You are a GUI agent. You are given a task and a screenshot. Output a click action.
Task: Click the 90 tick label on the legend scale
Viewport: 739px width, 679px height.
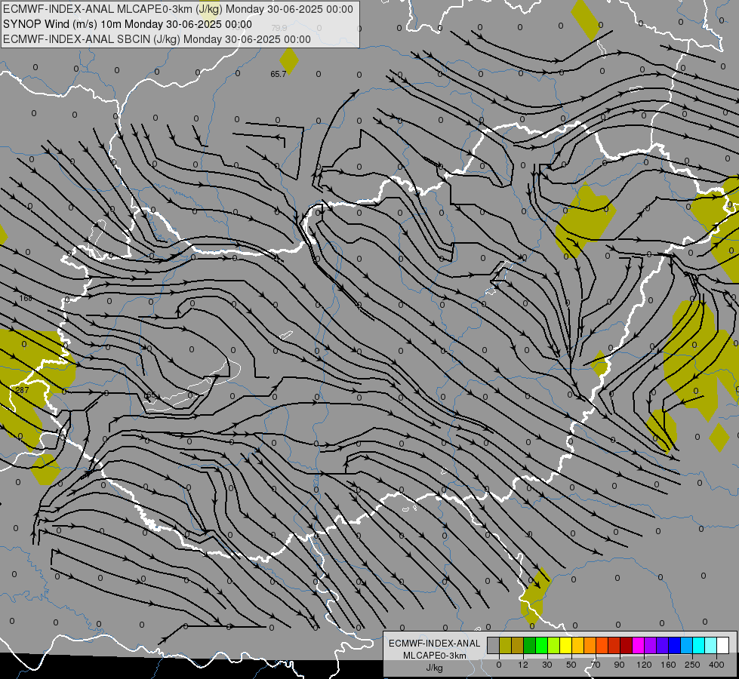coord(619,665)
